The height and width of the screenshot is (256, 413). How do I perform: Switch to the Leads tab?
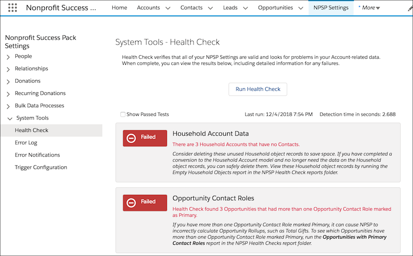pos(230,7)
